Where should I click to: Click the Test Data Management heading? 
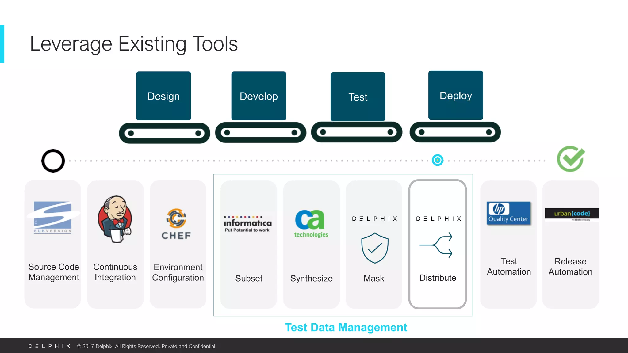tap(346, 327)
